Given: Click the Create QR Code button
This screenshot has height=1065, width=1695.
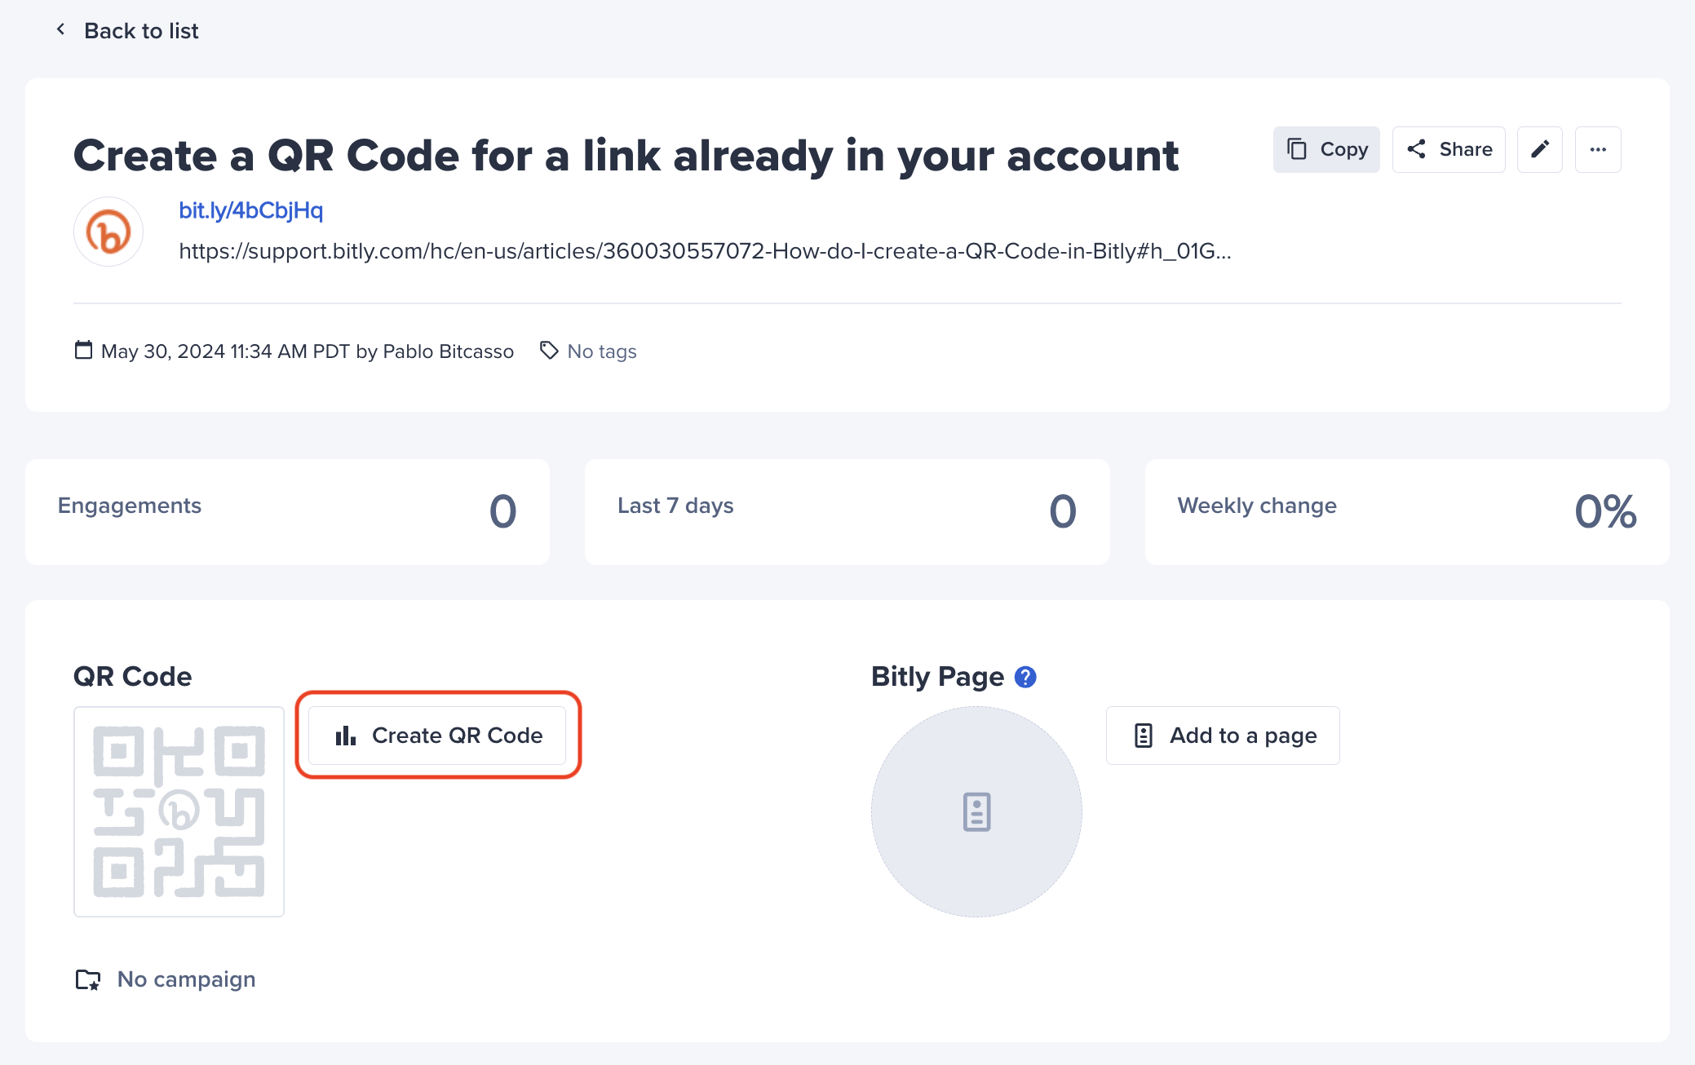Looking at the screenshot, I should [437, 735].
